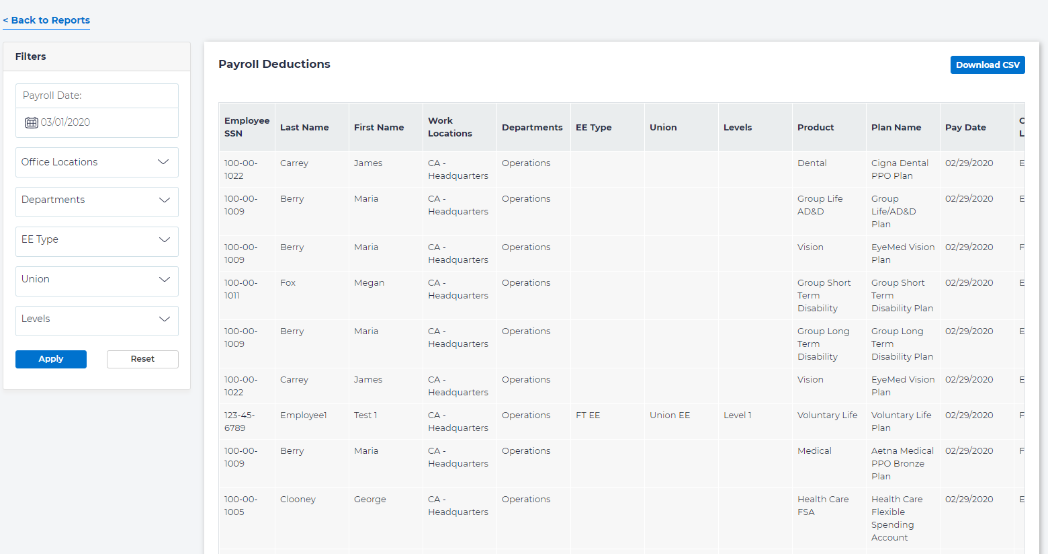Viewport: 1048px width, 554px height.
Task: Click the Last Name column header
Action: tap(304, 127)
